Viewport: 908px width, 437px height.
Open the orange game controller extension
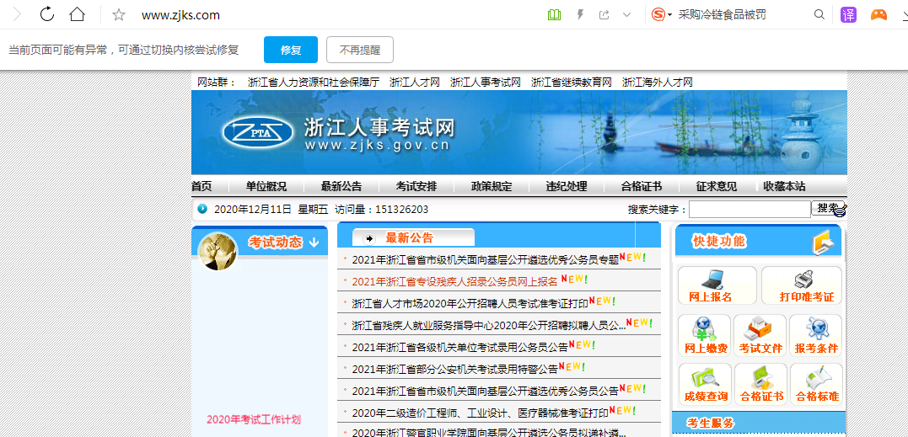(x=879, y=15)
